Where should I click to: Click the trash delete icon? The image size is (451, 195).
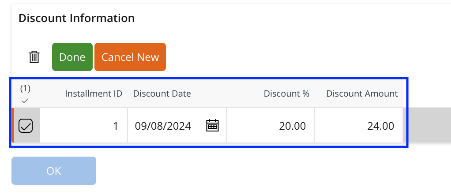pos(34,57)
